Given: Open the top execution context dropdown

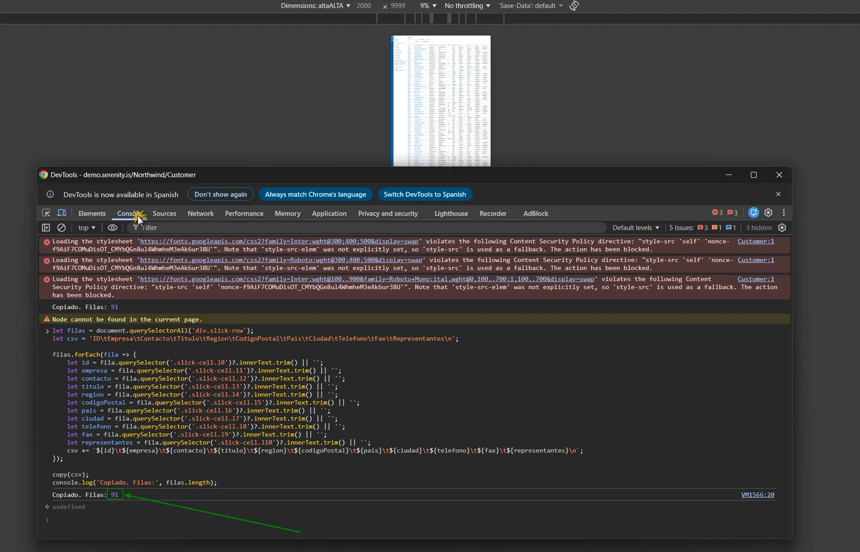Looking at the screenshot, I should (87, 228).
